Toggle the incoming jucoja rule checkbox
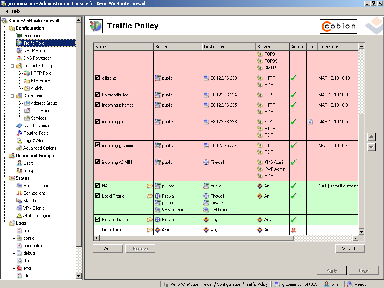The height and width of the screenshot is (288, 384). pos(97,121)
